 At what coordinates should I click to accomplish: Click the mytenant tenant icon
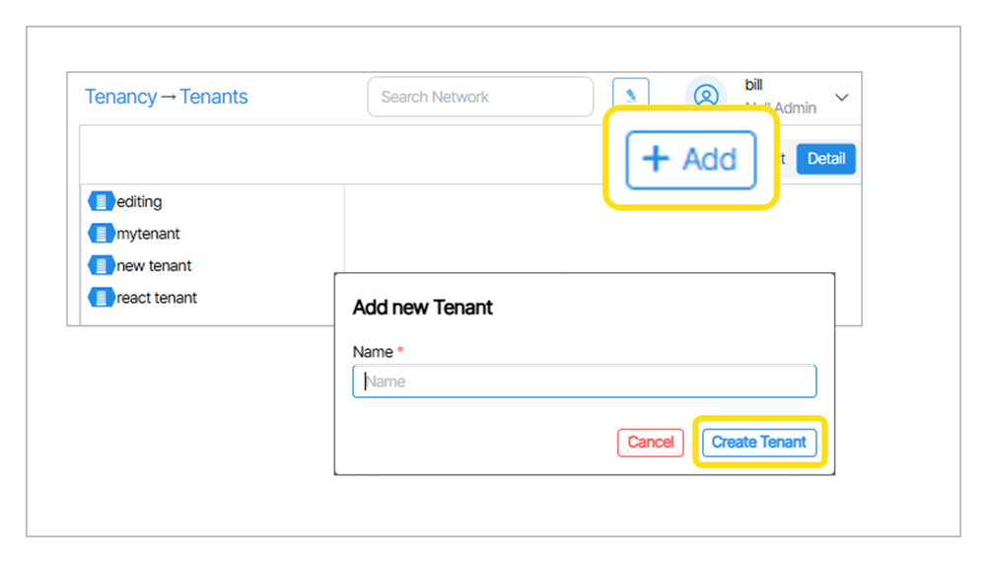[101, 234]
